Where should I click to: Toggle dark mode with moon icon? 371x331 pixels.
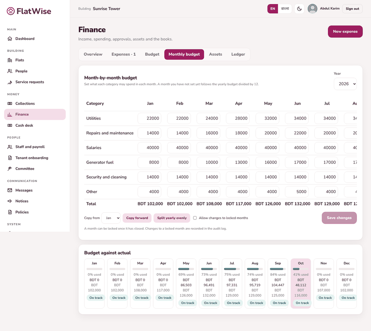coord(299,9)
